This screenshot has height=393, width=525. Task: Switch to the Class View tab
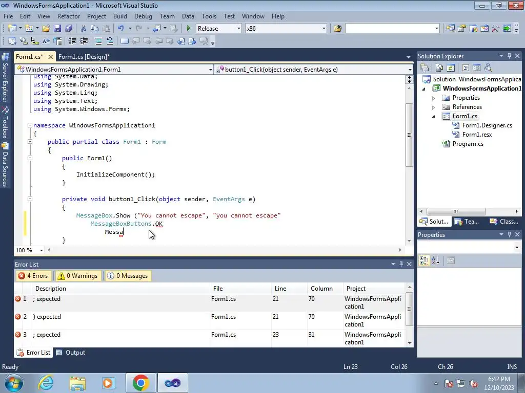(504, 222)
